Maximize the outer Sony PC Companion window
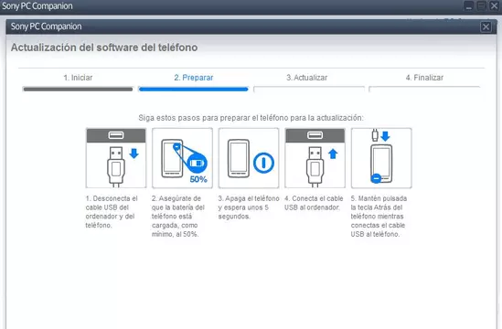Screen dimensions: 502x329 coord(481,5)
